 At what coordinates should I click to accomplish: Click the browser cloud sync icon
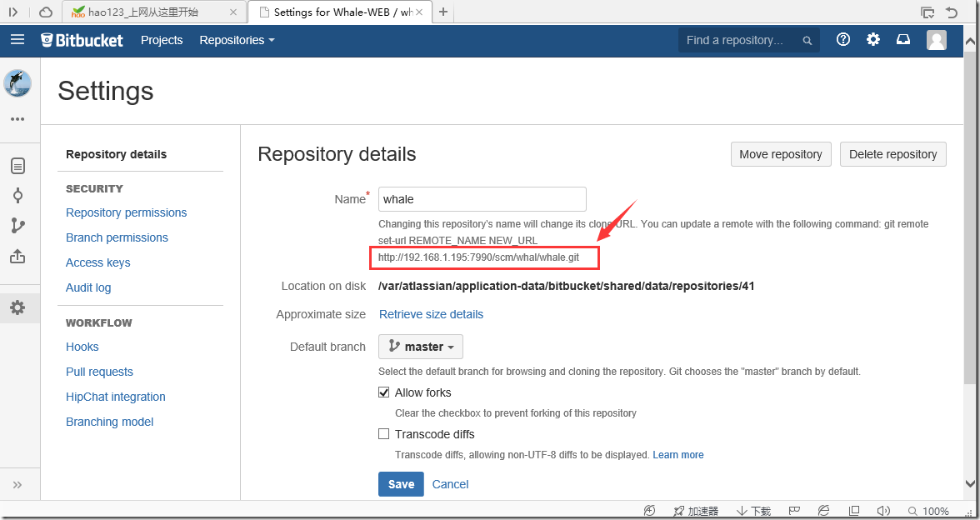click(46, 12)
